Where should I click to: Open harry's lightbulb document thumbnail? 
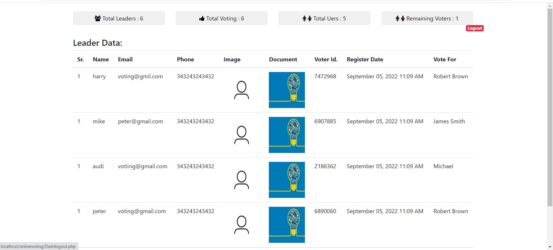(287, 90)
